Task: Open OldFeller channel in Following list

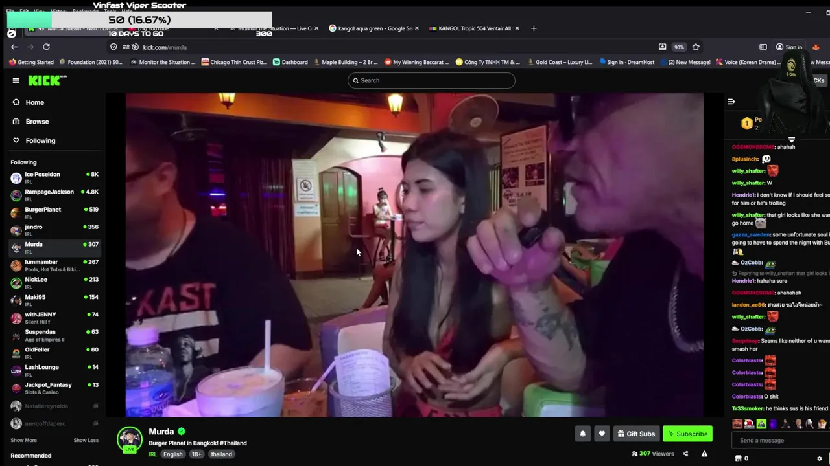Action: [54, 352]
